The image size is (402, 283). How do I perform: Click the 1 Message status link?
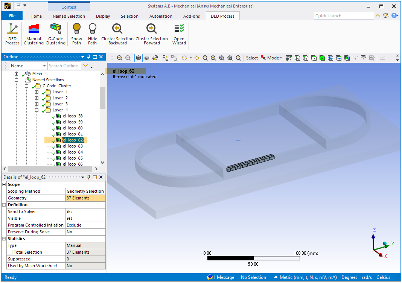point(221,277)
